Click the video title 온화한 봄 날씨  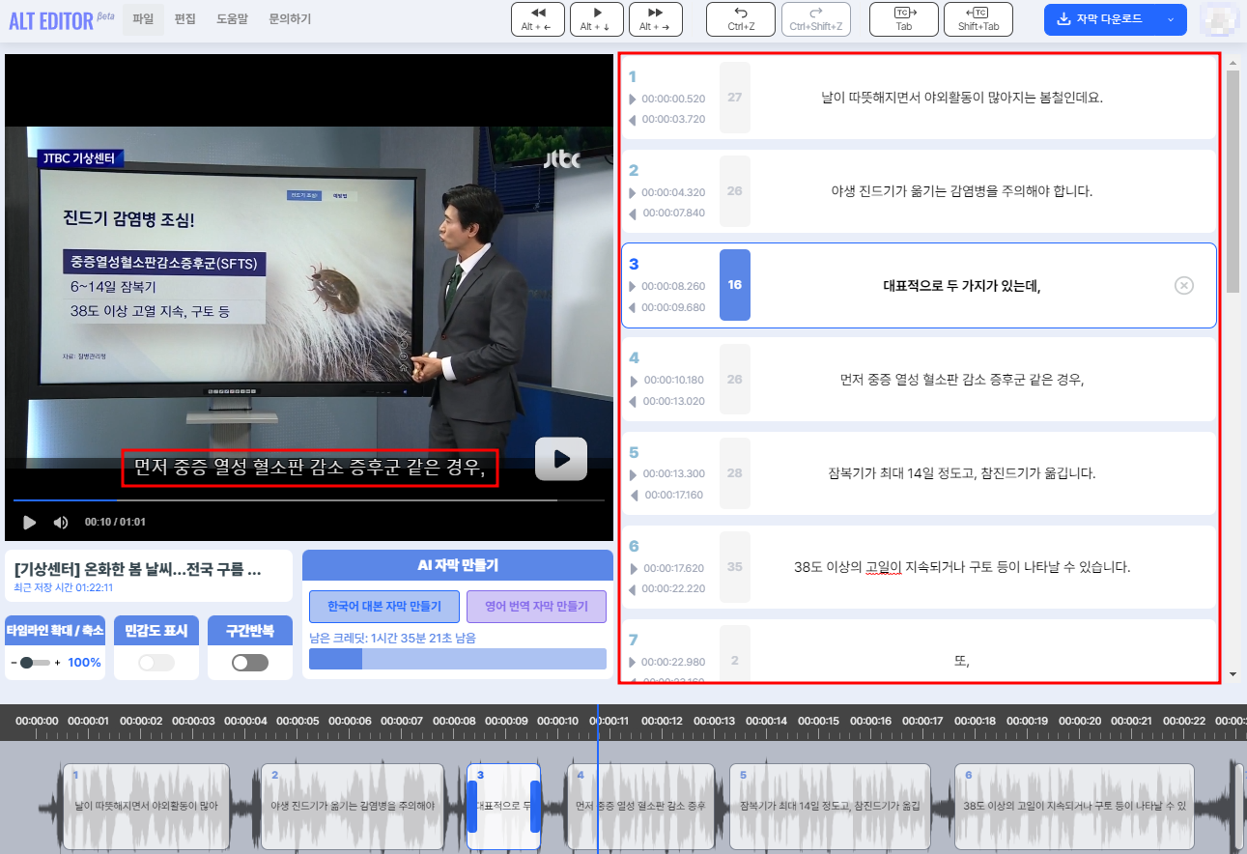(137, 570)
